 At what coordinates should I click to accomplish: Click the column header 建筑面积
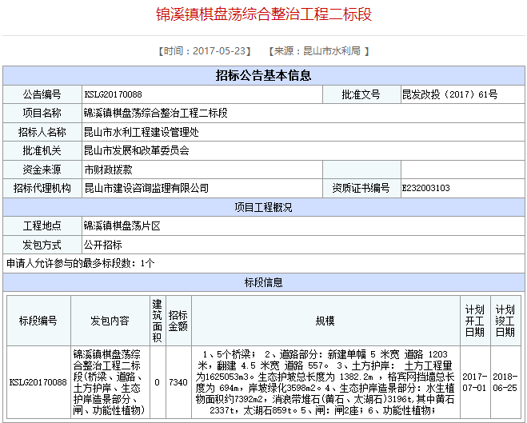click(x=158, y=321)
